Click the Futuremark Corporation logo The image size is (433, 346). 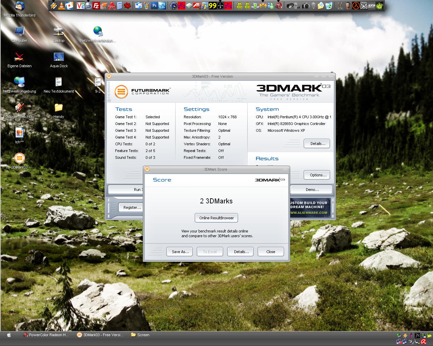[x=142, y=92]
